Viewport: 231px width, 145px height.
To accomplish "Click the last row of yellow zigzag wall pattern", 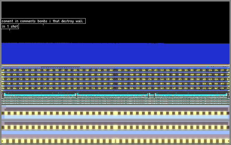I will [x=115, y=88].
